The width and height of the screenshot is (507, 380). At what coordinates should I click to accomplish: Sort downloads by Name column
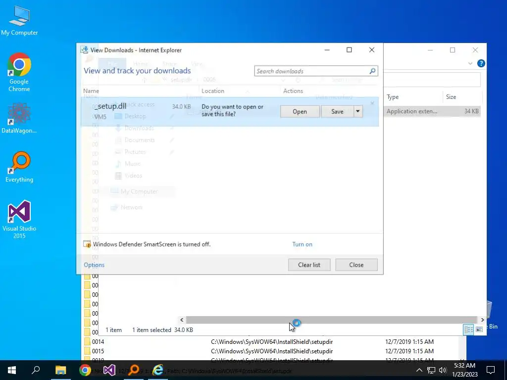click(91, 91)
